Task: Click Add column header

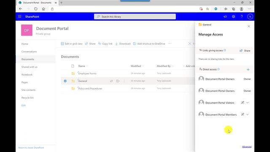Action: (189, 66)
